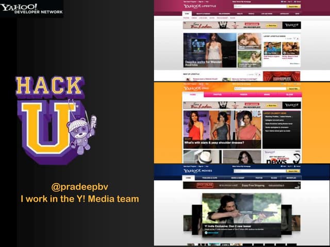The height and width of the screenshot is (247, 330).
Task: Click the @pradeepbv Twitter handle
Action: point(79,186)
